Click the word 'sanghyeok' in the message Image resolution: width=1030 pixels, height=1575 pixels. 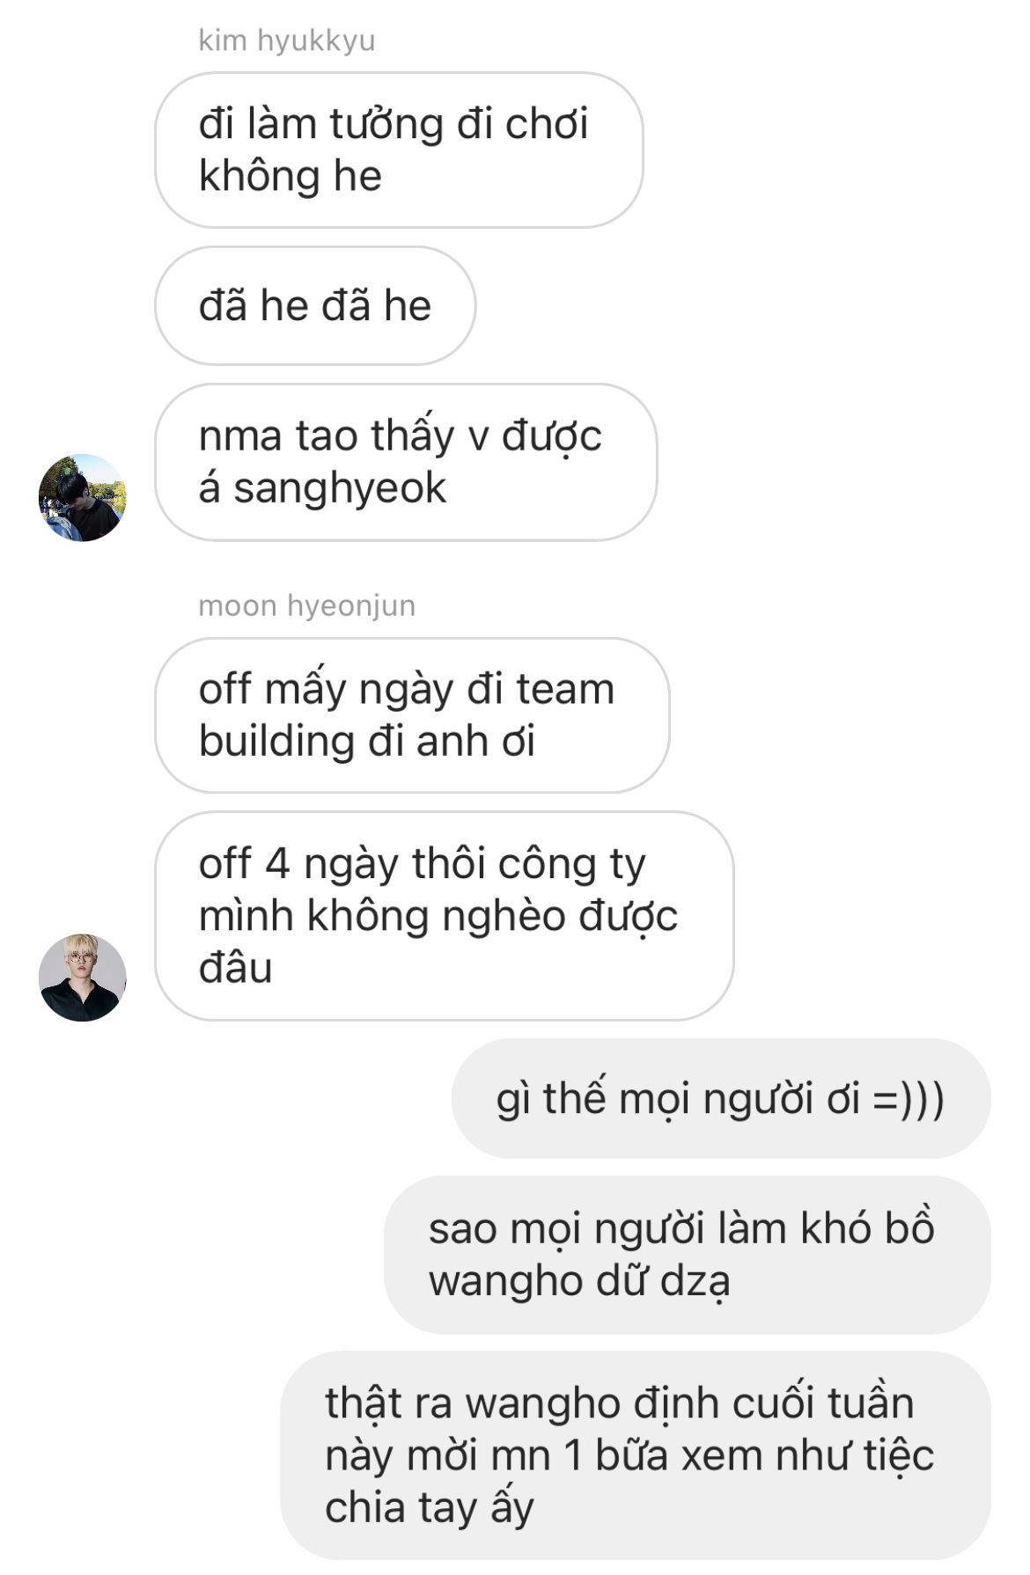coord(340,488)
